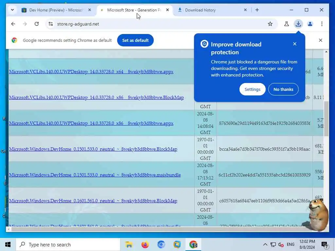Open network status tray icon
Image resolution: width=335 pixels, height=251 pixels.
click(x=273, y=244)
